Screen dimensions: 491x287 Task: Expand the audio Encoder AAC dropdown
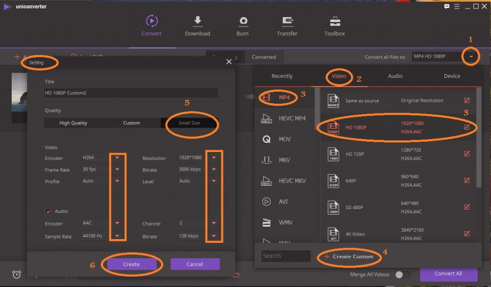pyautogui.click(x=117, y=223)
